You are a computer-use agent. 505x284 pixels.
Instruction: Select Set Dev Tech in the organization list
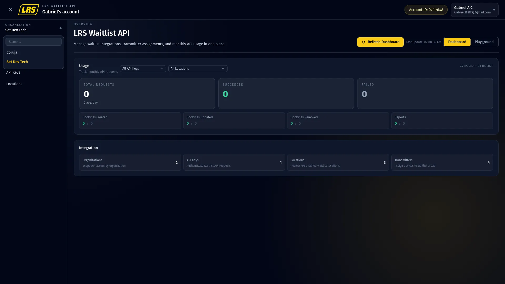click(33, 62)
